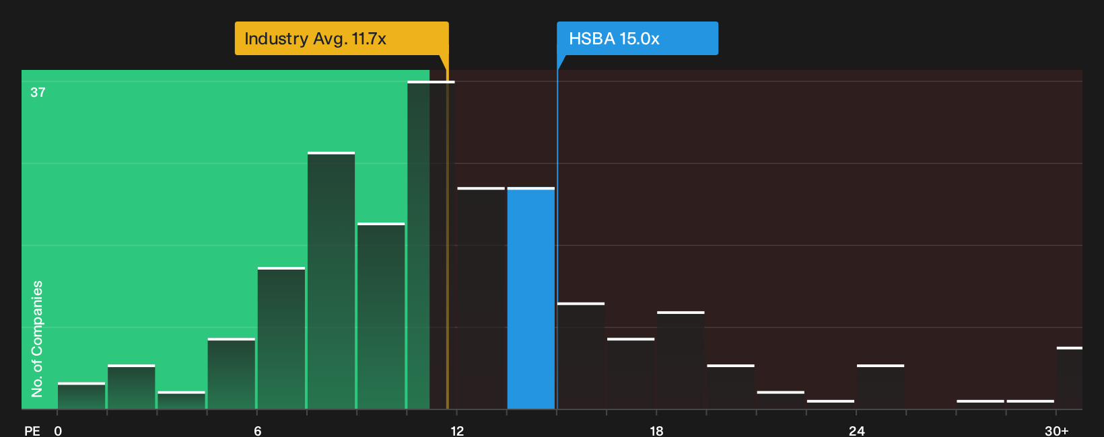Select the bar starting at PE 24
Viewport: 1104px width, 437px height.
[x=881, y=387]
